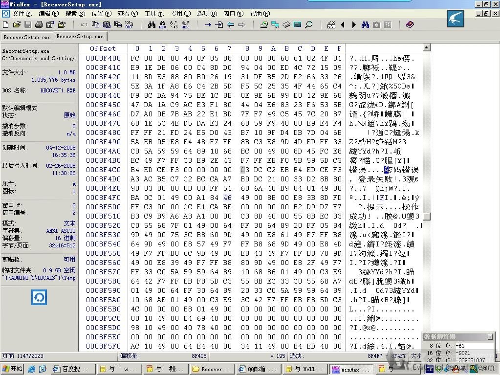Screen dimensions: 500x375
Task: Find hex values with the binoculars HEX icon
Action: [163, 24]
